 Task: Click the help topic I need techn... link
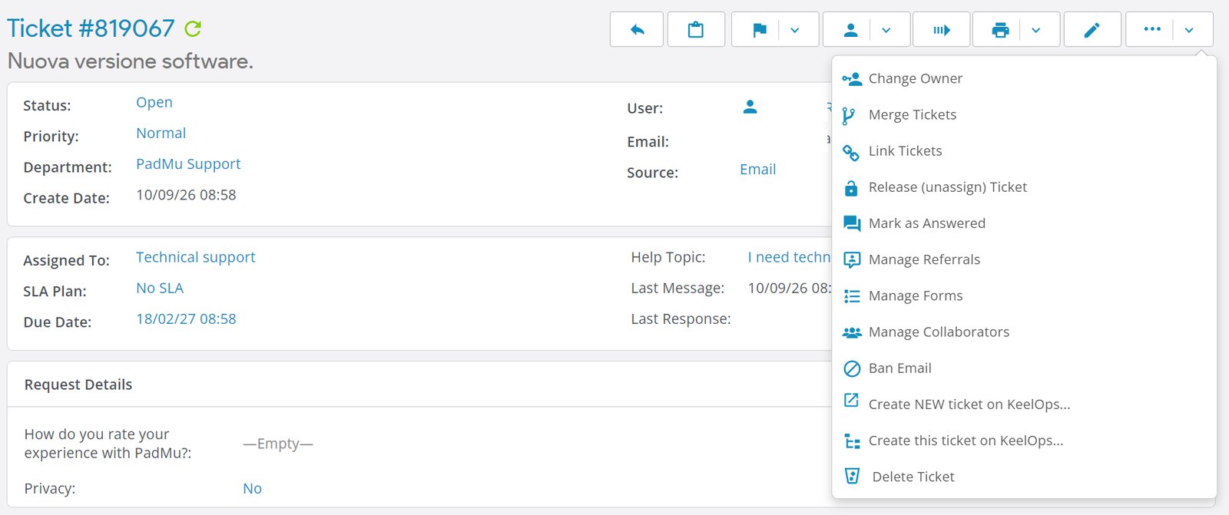coord(790,257)
